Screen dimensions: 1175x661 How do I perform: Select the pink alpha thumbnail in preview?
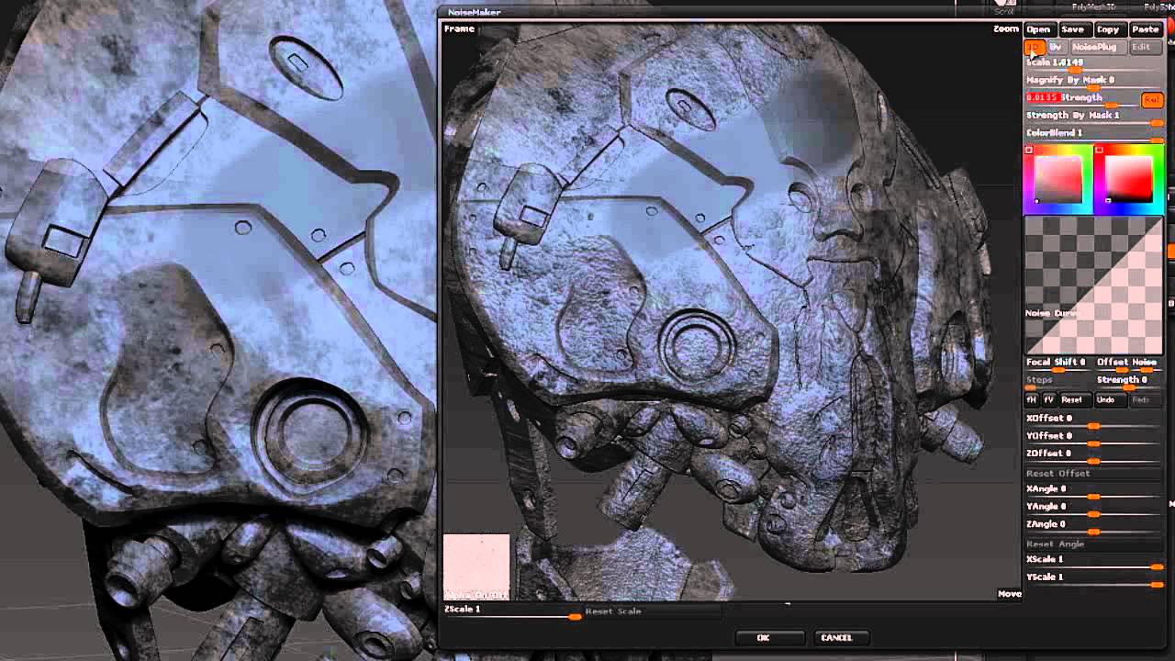click(x=476, y=566)
